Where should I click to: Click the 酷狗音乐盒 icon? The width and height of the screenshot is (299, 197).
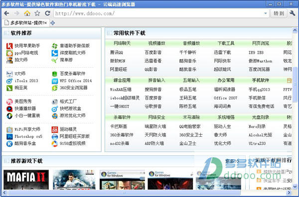tap(9, 144)
